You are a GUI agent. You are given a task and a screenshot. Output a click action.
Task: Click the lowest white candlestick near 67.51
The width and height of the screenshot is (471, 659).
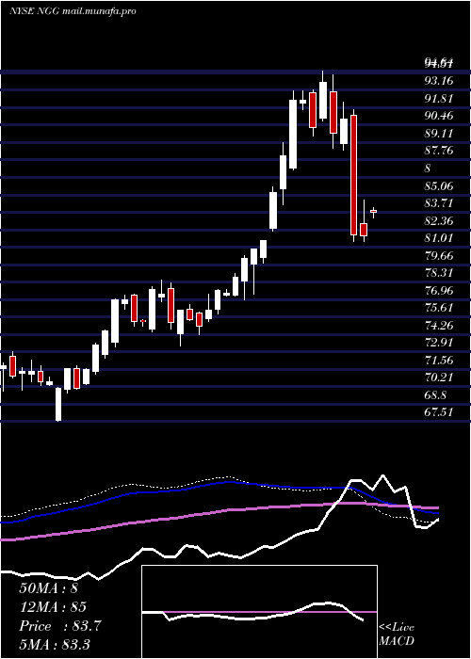tap(58, 404)
